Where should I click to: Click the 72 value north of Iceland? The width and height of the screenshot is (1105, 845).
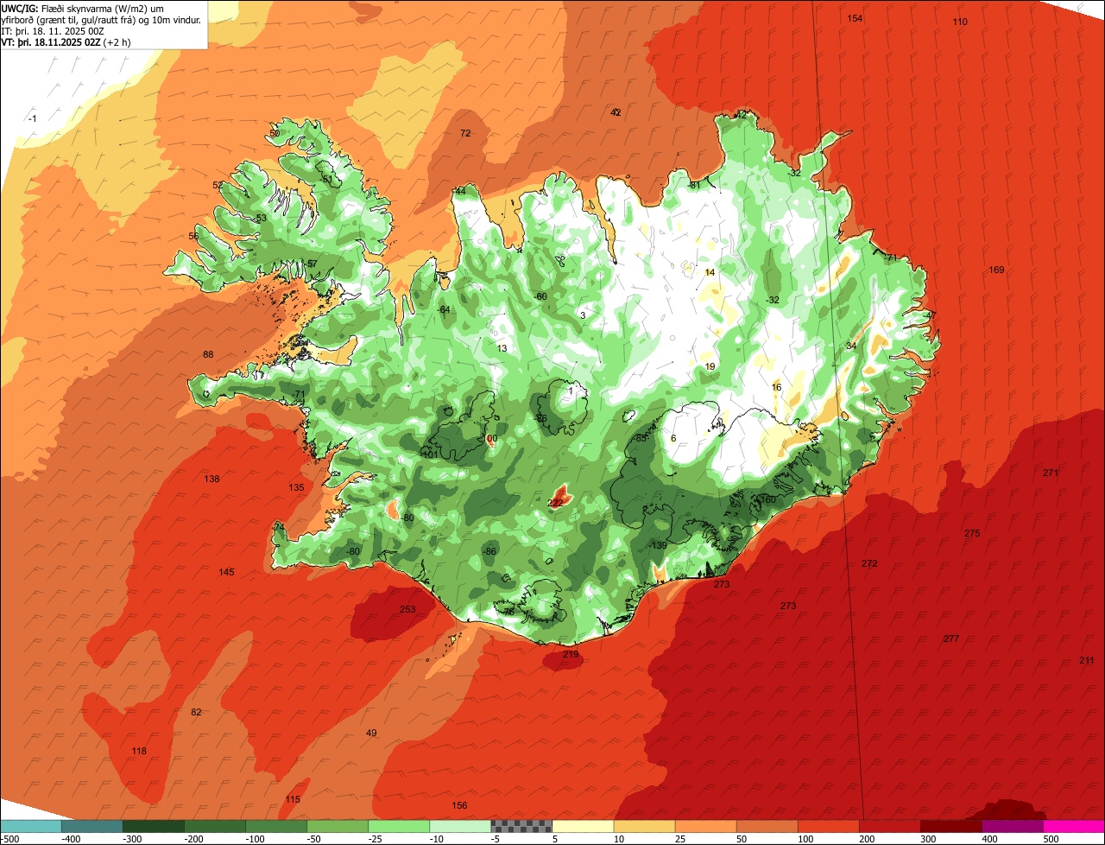(x=465, y=133)
